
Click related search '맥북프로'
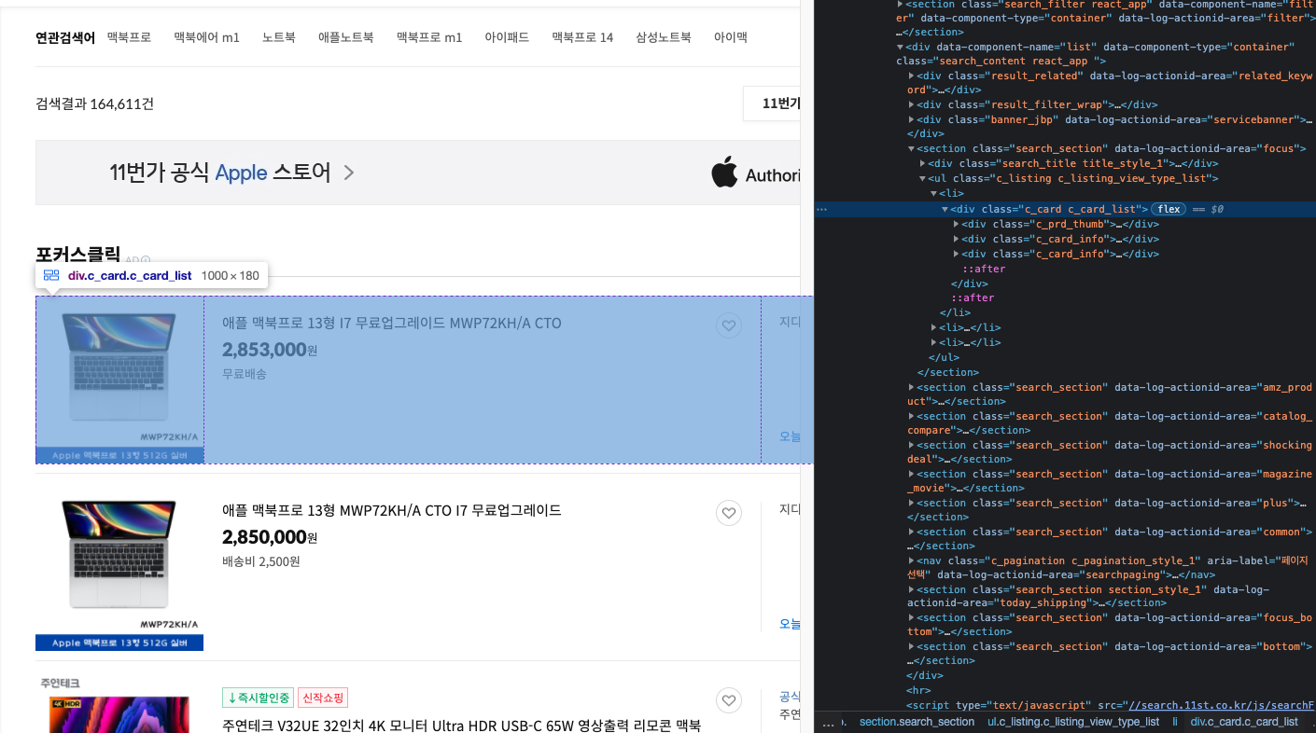129,37
